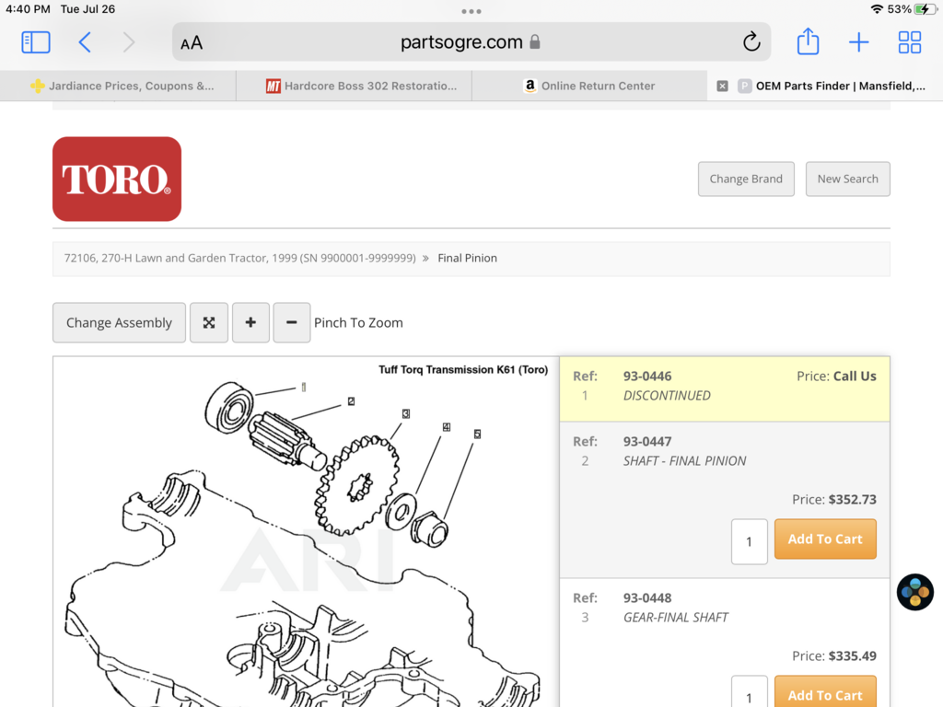943x707 pixels.
Task: Switch to Online Return Center tab
Action: pos(589,86)
